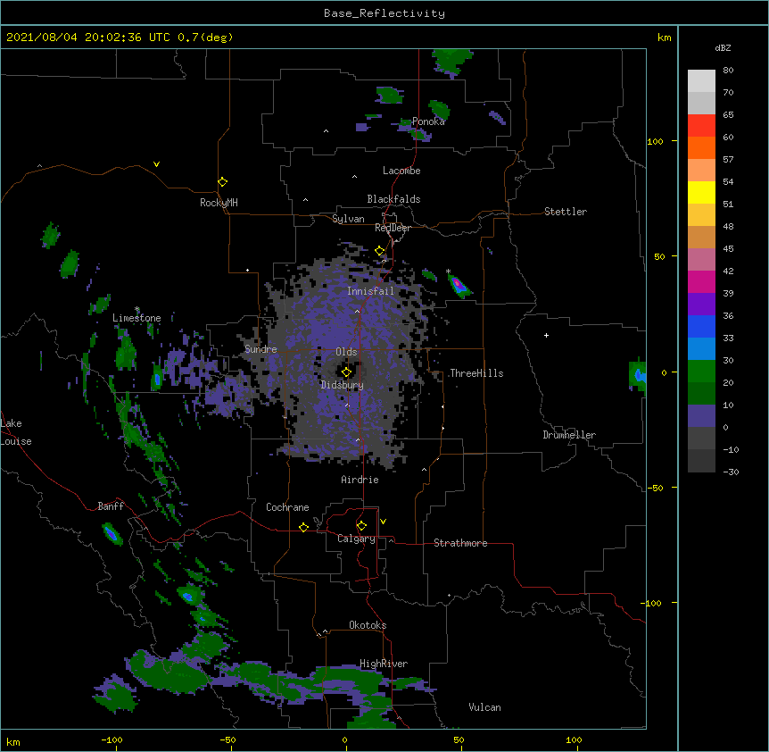Screen dimensions: 769x752
Task: Pick the red 65-60 dBZ legend swatch
Action: point(701,126)
